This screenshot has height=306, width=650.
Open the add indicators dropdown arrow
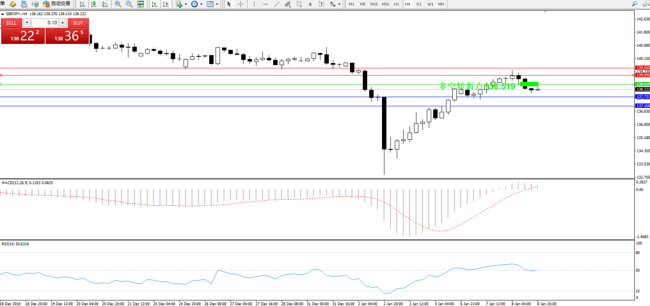186,4
